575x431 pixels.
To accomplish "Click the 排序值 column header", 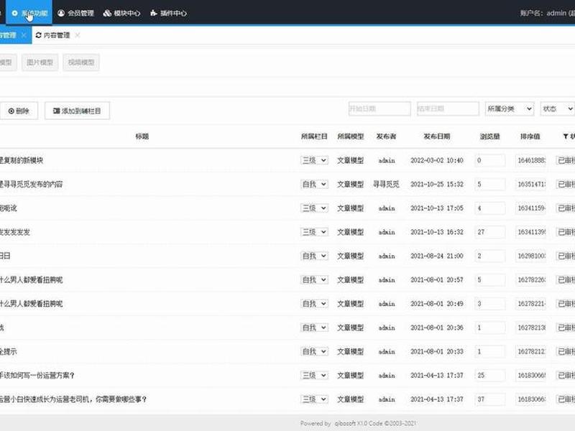I will click(x=530, y=136).
